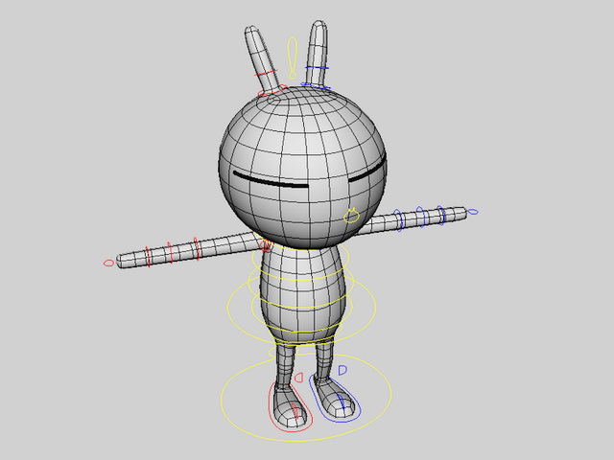Screen dimensions: 614x460
Task: Click the character's long black eye line
Action: point(271,180)
